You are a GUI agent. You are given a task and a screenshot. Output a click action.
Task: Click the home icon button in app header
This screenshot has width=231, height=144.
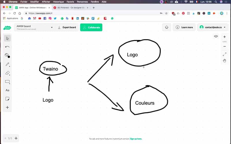pos(167,27)
